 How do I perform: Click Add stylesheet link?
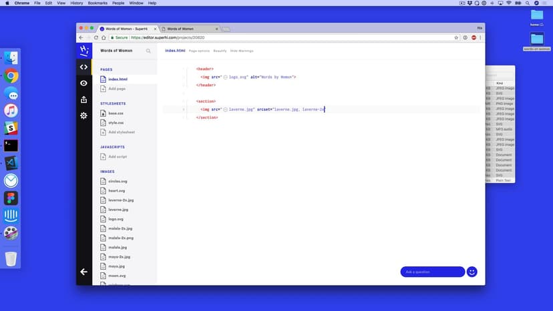[121, 132]
